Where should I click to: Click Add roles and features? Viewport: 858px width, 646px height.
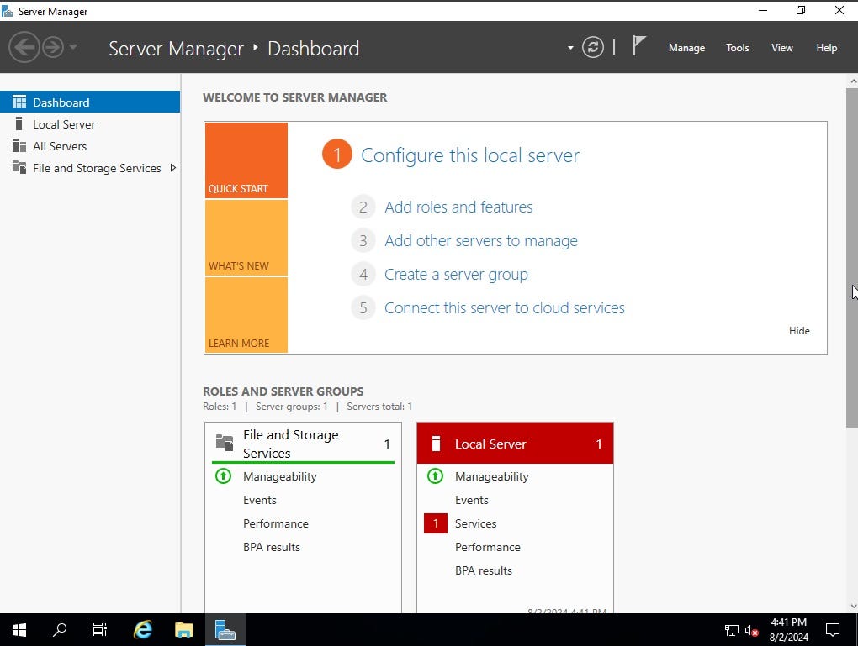coord(458,207)
